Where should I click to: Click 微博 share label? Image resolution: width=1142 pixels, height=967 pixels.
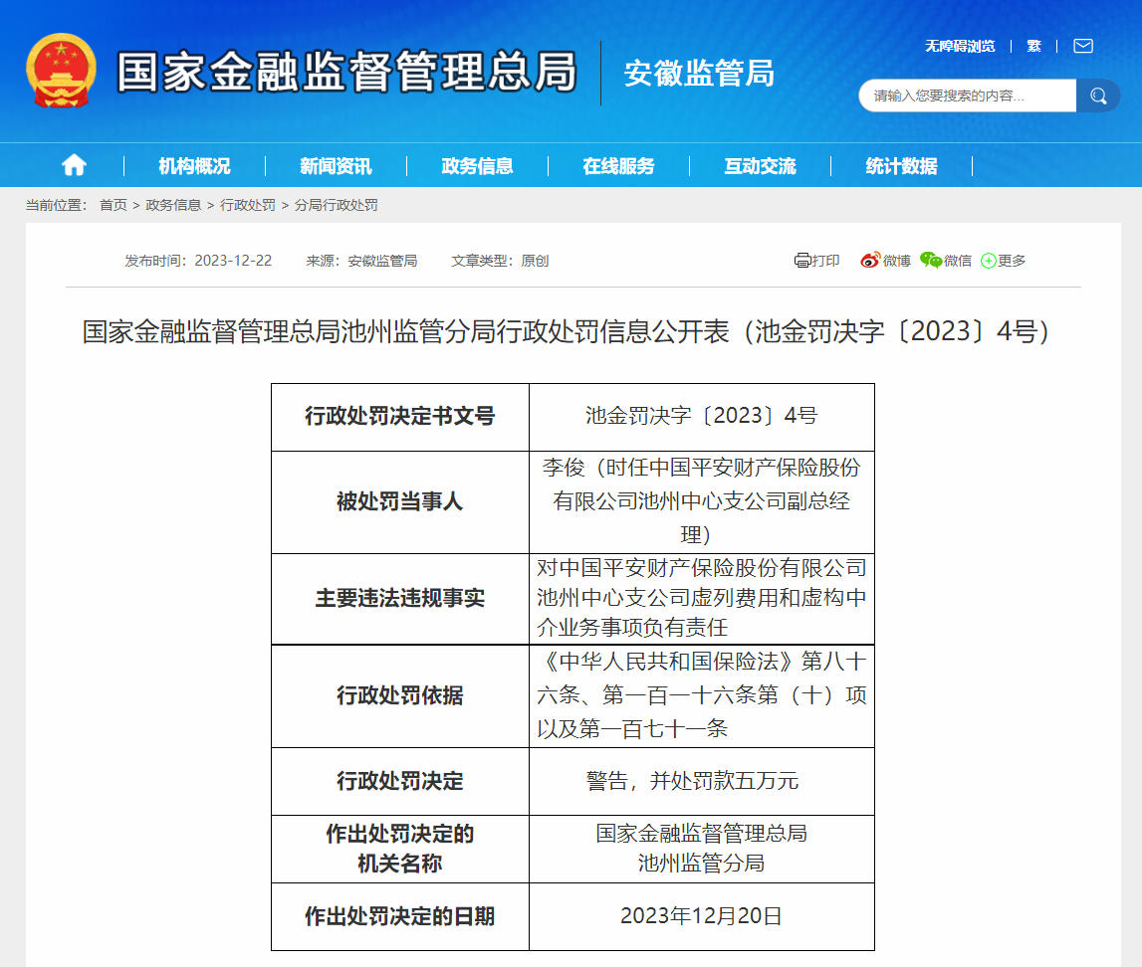(896, 261)
